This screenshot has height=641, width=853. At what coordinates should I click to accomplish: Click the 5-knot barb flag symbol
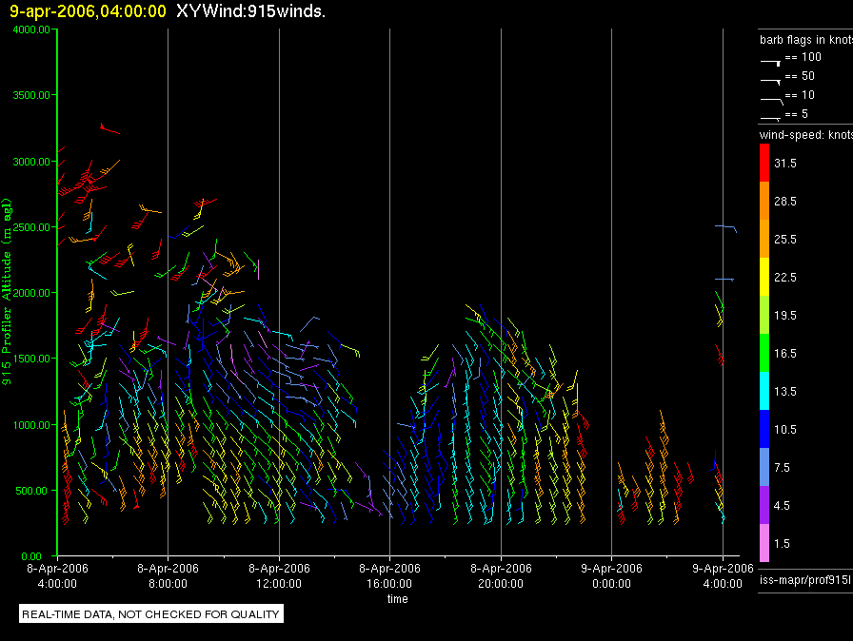(770, 118)
